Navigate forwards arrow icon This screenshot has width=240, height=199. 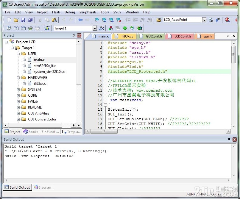[x=87, y=20]
